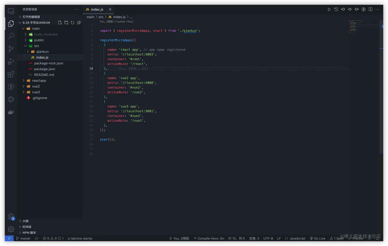Viewport: 388px width, 246px height.
Task: Open the problems count in the status bar
Action: pos(53,238)
